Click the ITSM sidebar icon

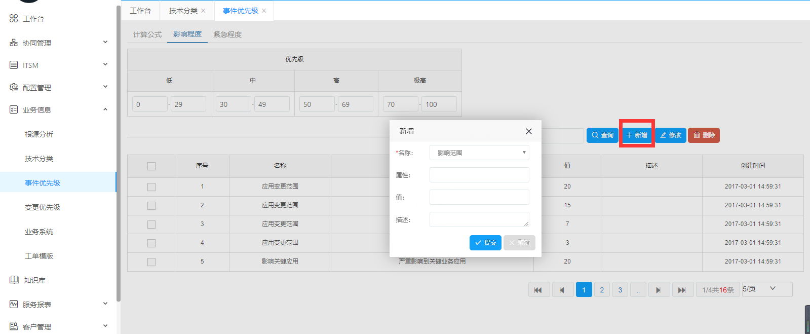14,65
